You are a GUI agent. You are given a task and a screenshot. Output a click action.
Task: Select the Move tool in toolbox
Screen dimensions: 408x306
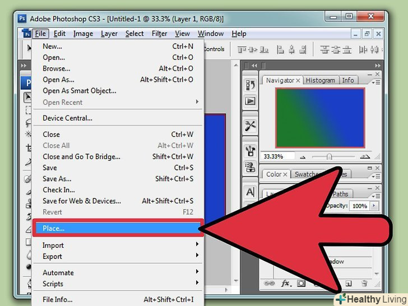pos(27,97)
